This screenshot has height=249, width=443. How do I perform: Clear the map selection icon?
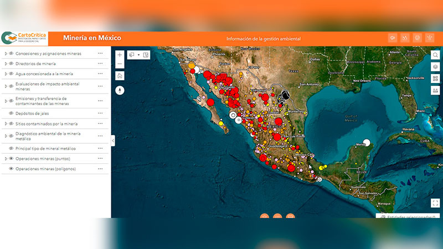[x=146, y=55]
